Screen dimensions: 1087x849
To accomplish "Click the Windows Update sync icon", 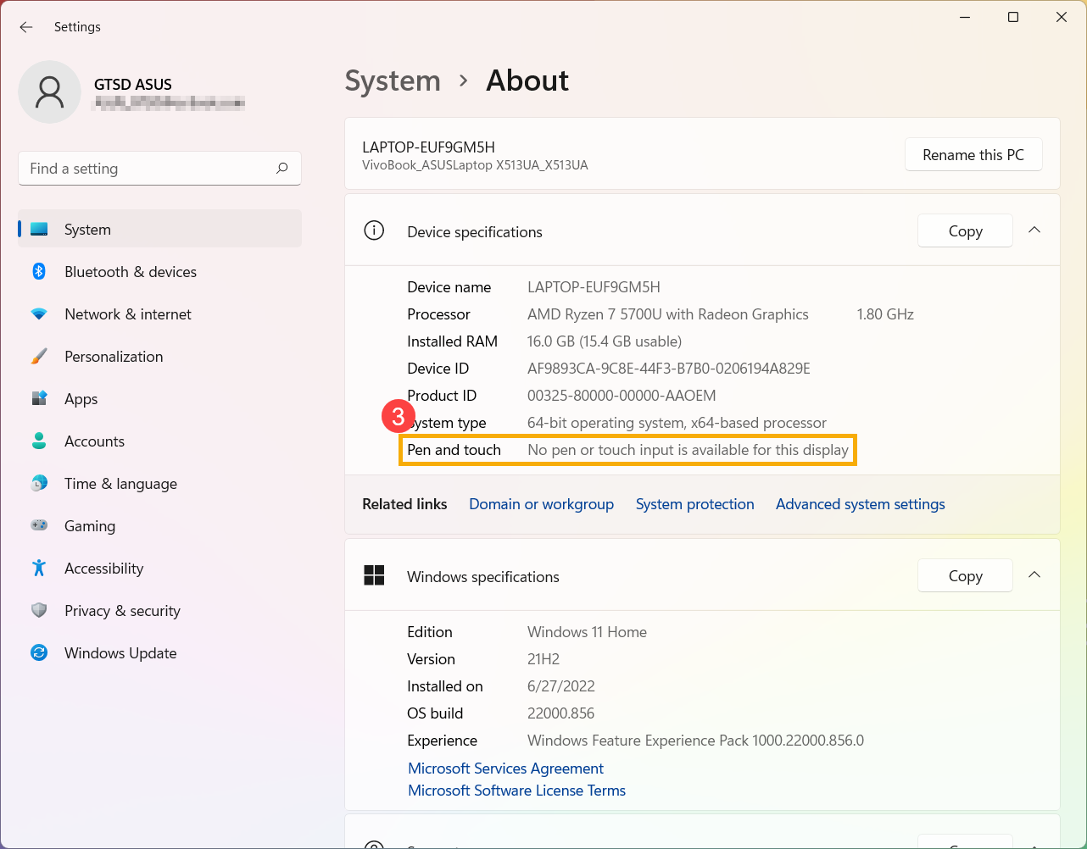I will pos(39,652).
